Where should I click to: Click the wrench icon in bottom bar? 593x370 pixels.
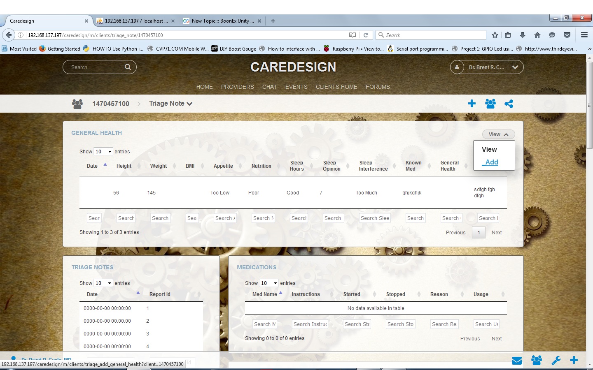pos(556,361)
